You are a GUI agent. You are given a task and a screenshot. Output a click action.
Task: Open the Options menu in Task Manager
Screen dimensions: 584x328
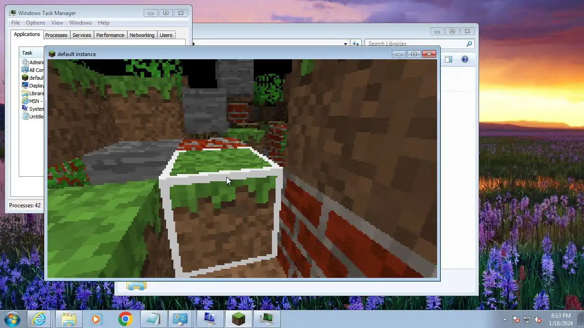click(36, 23)
